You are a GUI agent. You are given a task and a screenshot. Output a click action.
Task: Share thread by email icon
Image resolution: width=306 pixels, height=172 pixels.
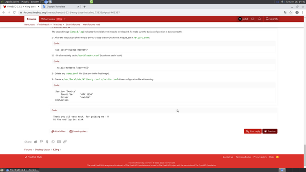click(x=59, y=141)
